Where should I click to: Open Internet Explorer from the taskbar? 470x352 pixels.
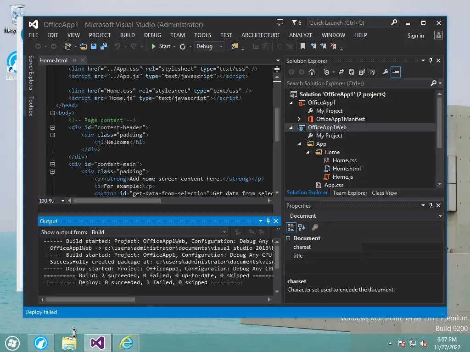[126, 343]
